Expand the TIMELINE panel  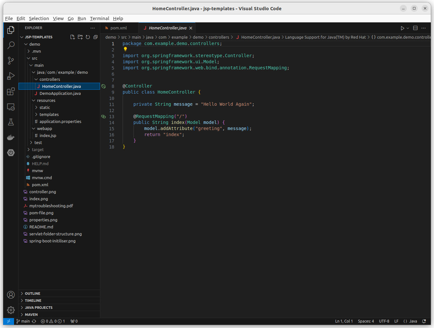point(59,301)
